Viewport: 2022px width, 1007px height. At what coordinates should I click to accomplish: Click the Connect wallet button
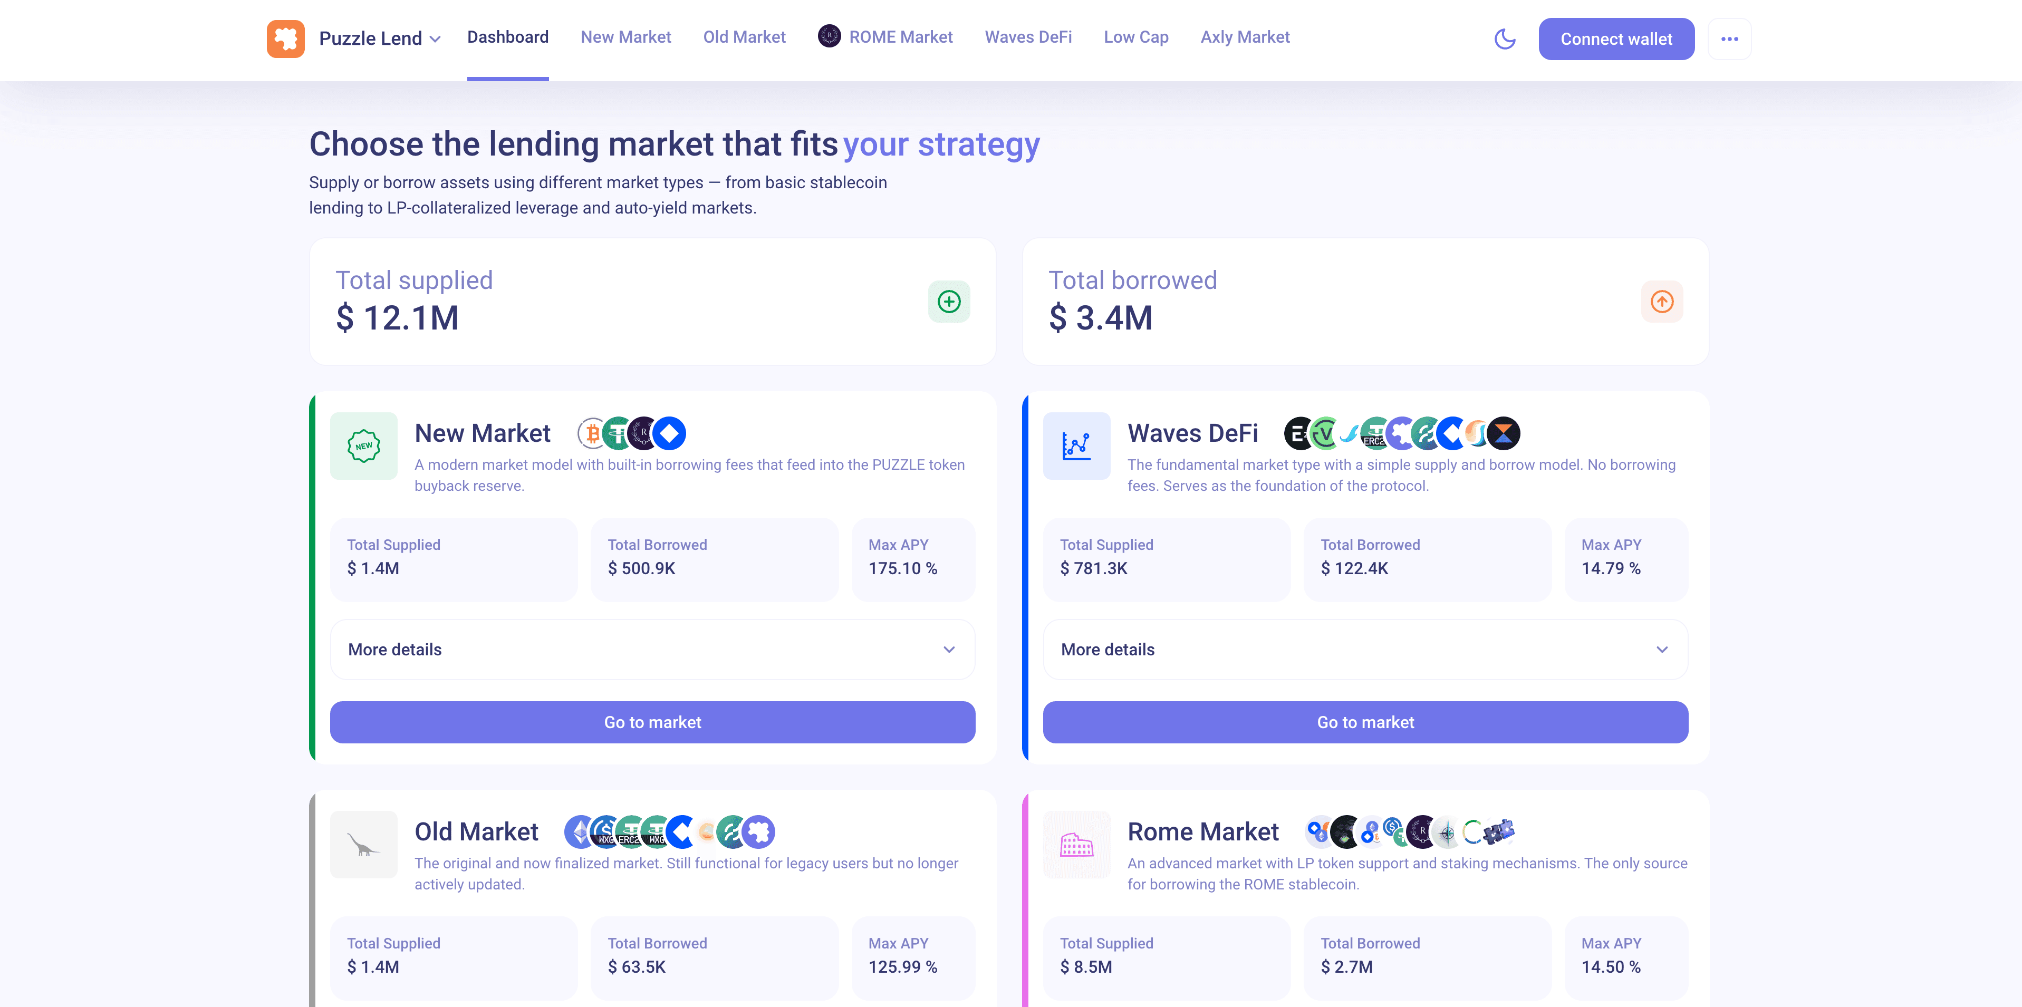[x=1616, y=38]
